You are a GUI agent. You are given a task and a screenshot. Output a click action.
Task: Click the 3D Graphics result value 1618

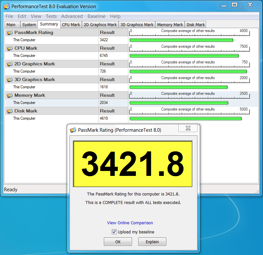tap(104, 87)
